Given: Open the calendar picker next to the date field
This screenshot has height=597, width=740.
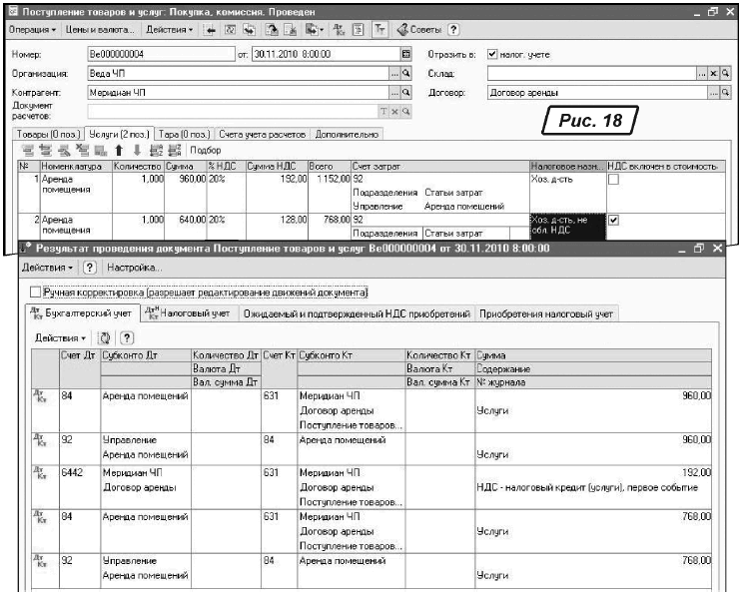Looking at the screenshot, I should (405, 54).
